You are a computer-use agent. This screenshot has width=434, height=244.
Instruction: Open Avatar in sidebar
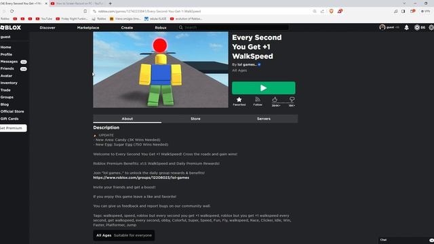tap(6, 76)
